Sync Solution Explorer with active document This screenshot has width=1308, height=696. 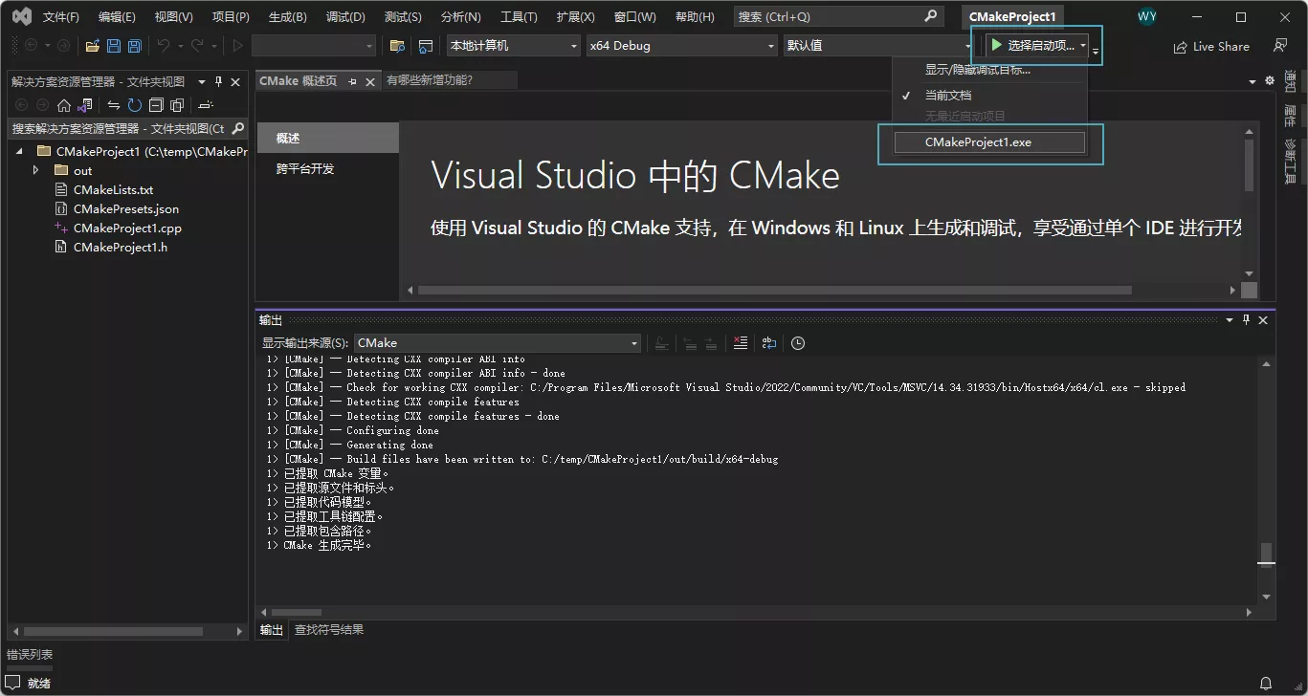point(114,105)
